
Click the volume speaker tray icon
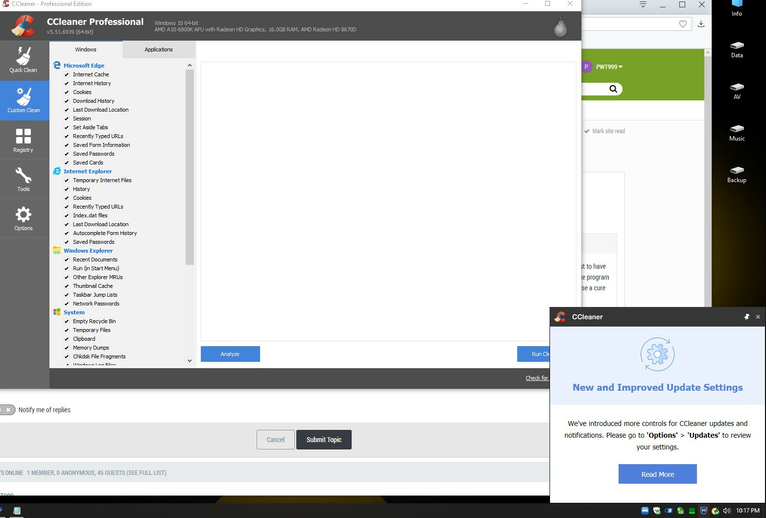coord(726,511)
